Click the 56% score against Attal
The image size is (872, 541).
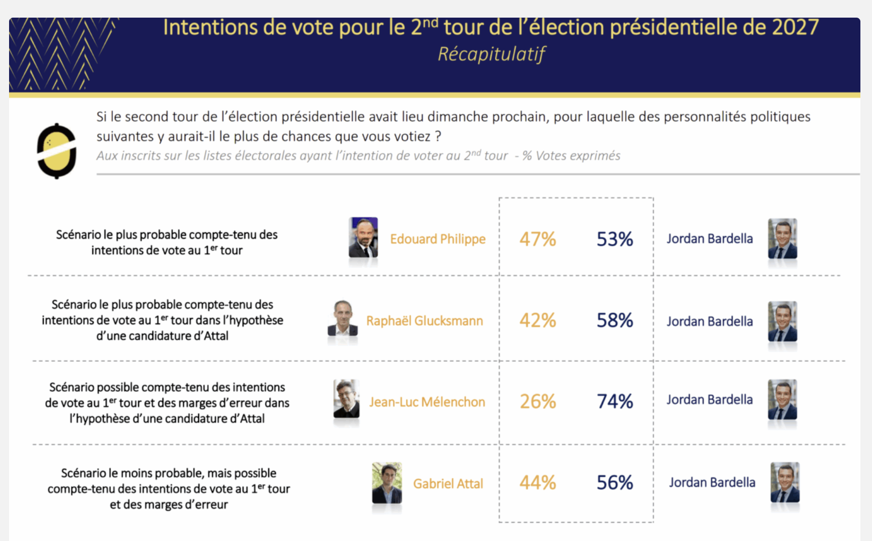click(x=615, y=483)
